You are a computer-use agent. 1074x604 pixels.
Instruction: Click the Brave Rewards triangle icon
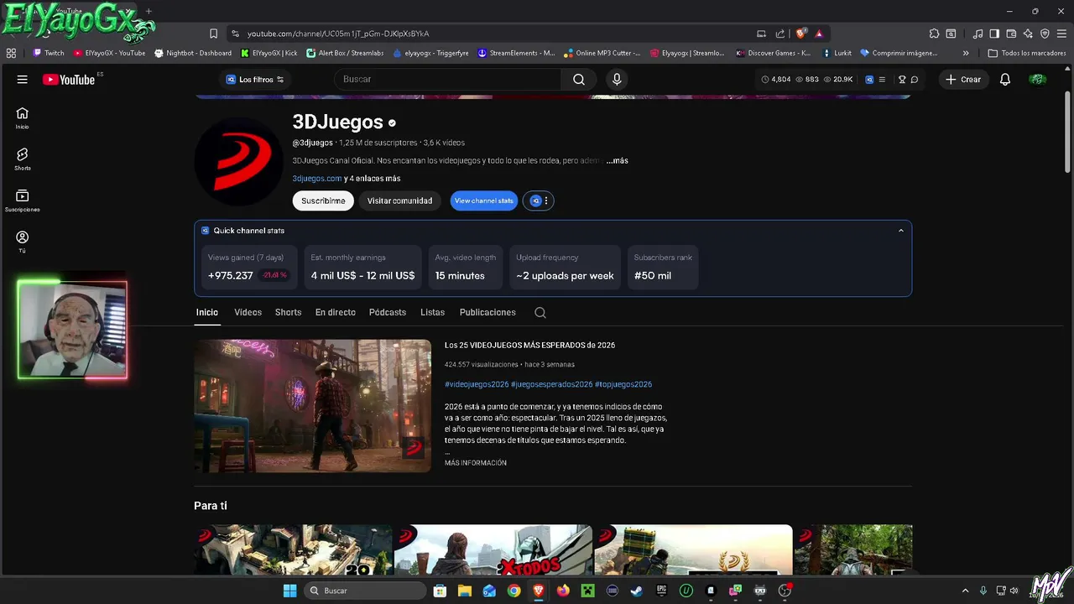pyautogui.click(x=819, y=34)
